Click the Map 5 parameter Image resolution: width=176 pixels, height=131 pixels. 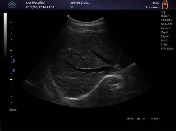pyautogui.click(x=164, y=32)
